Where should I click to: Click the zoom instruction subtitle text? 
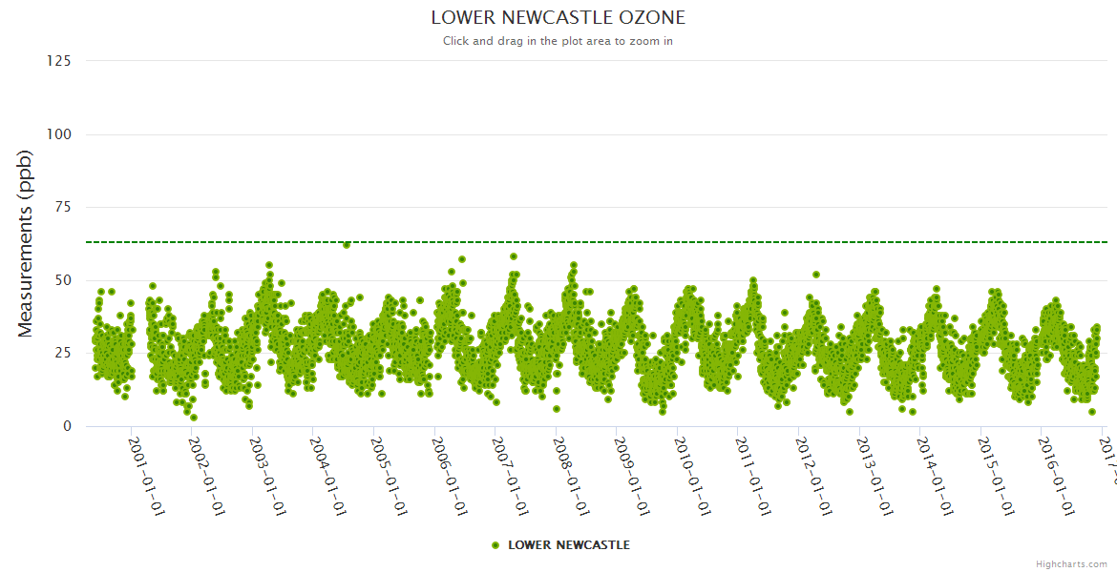[558, 41]
